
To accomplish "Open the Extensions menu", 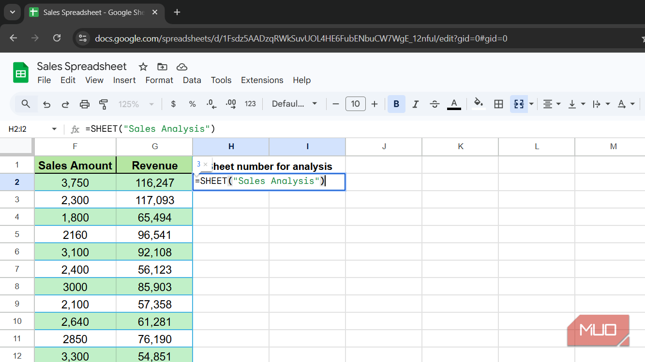I will pyautogui.click(x=262, y=80).
